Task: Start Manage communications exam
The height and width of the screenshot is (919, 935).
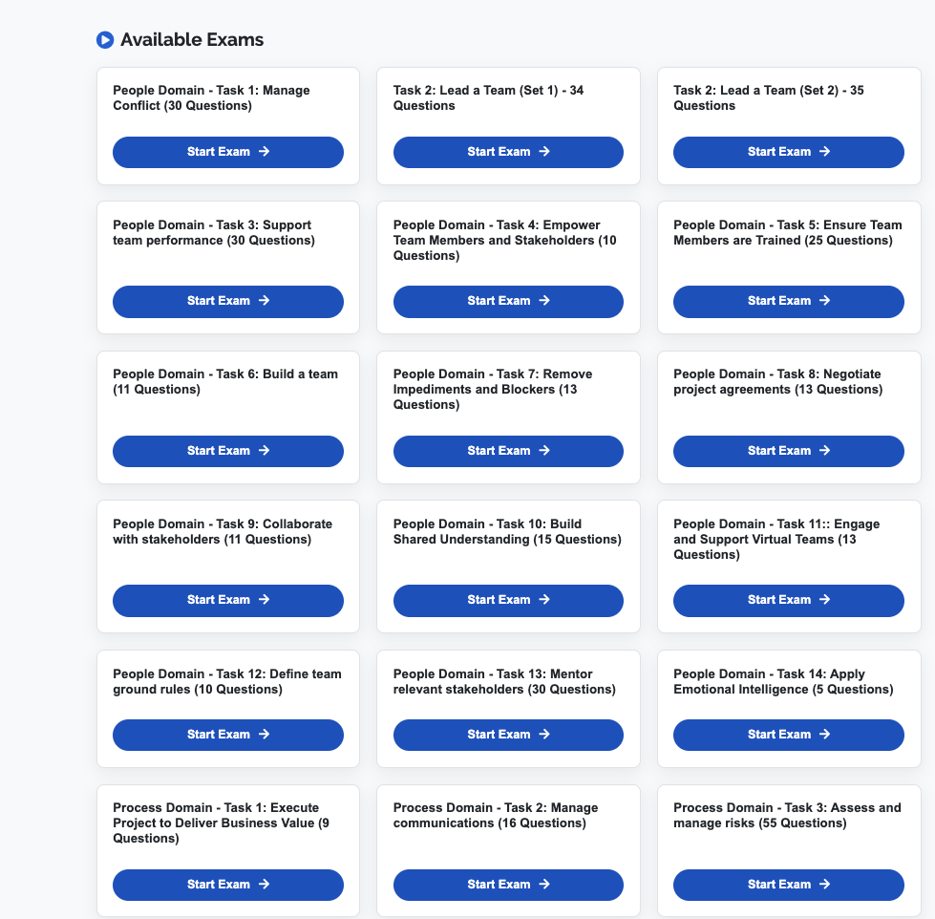Action: pos(508,885)
